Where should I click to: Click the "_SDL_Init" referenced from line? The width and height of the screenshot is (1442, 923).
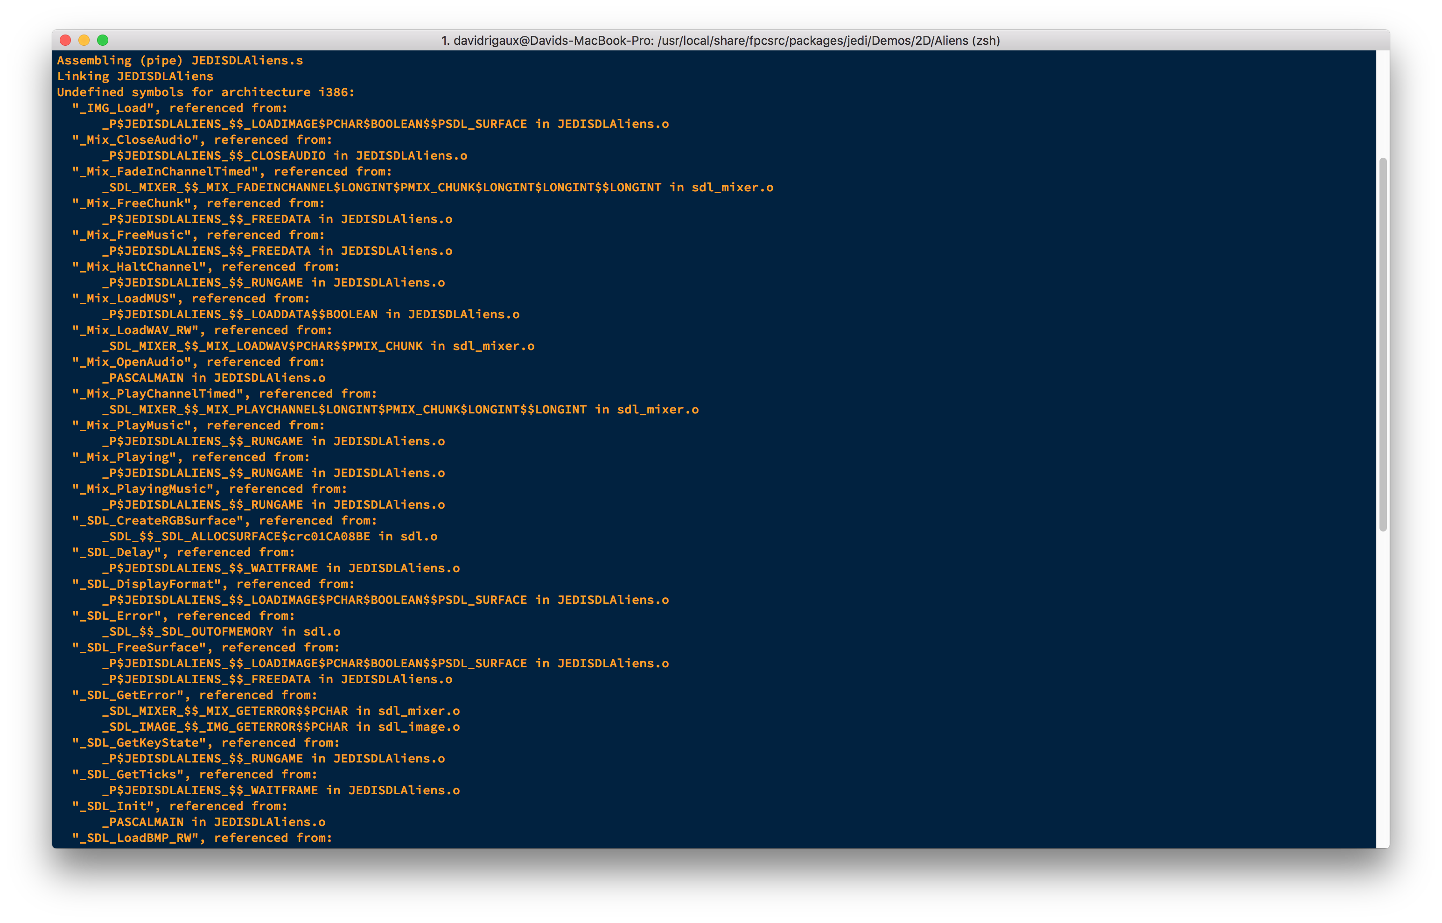180,807
